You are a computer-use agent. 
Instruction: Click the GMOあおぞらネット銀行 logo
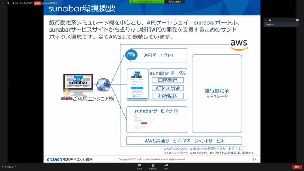[70, 160]
